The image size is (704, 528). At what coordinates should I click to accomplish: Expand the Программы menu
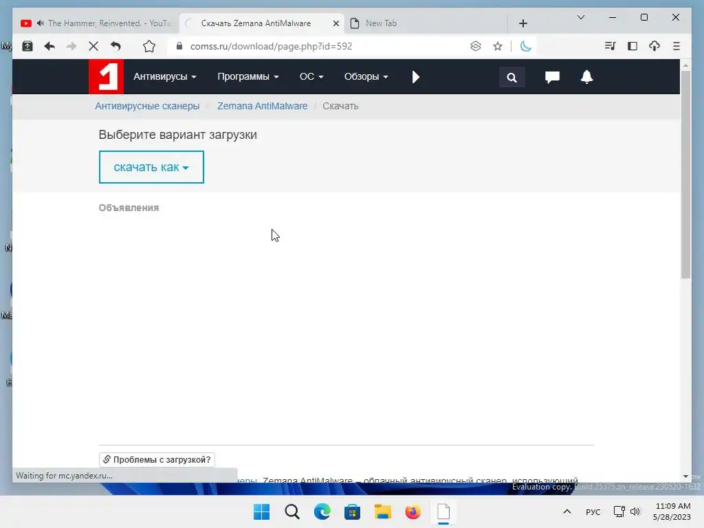click(x=248, y=77)
